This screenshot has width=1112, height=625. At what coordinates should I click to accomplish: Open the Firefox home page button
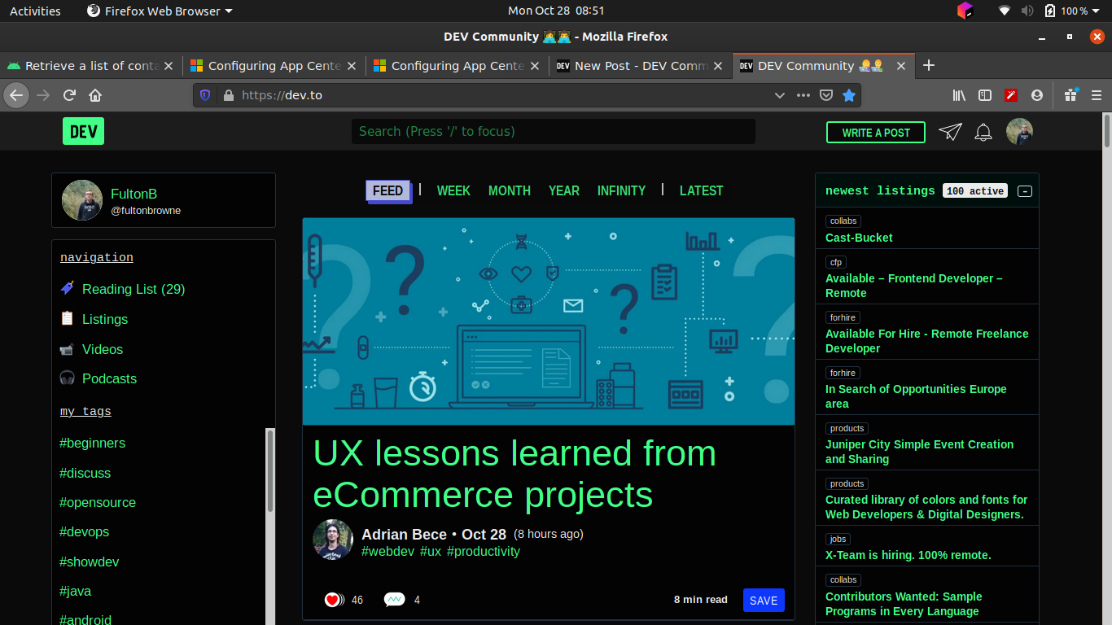[x=95, y=95]
